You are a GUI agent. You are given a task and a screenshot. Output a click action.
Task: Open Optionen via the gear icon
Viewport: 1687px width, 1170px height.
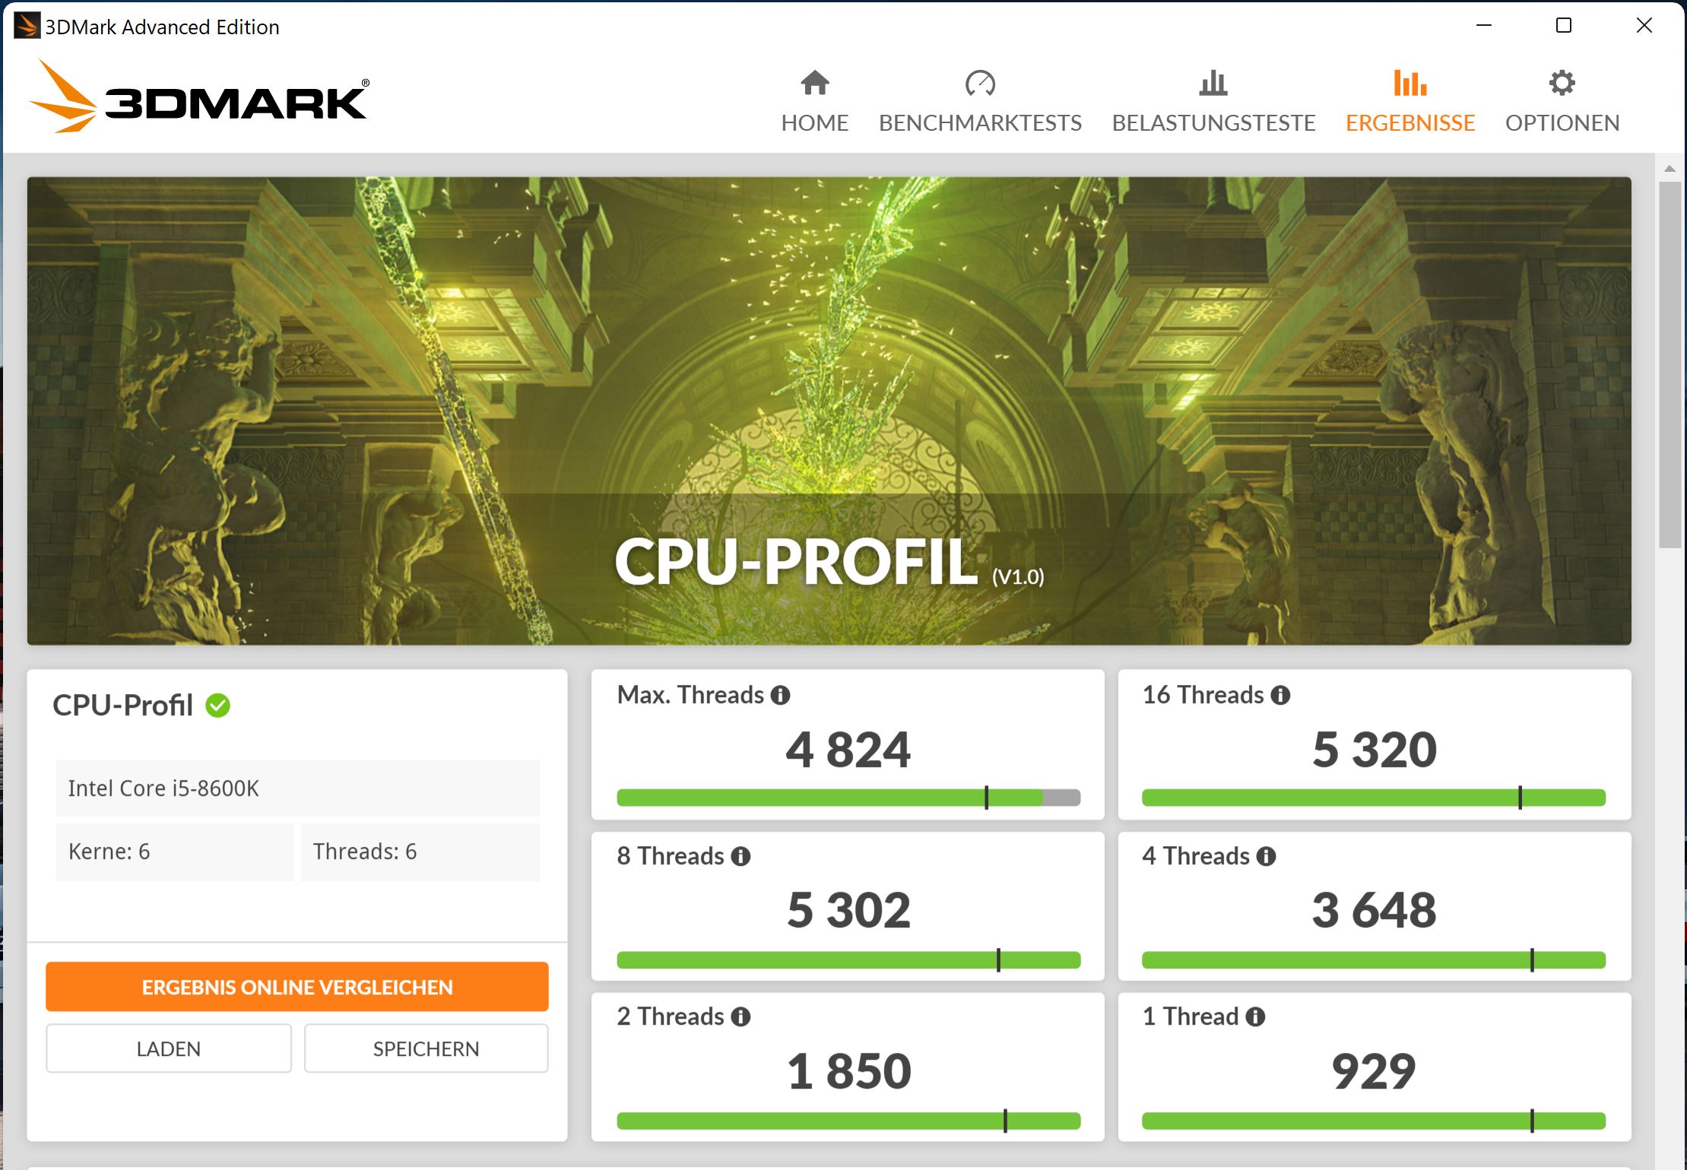tap(1562, 83)
